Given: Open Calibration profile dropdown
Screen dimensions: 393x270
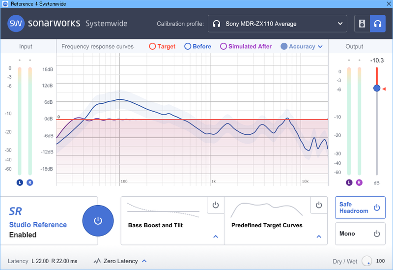Looking at the screenshot, I should point(278,24).
